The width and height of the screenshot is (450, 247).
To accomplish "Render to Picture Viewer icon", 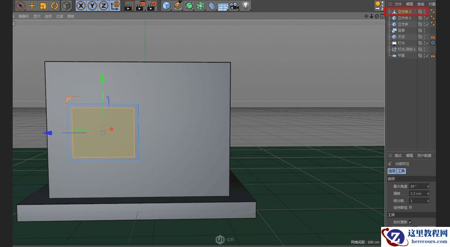I will point(140,6).
